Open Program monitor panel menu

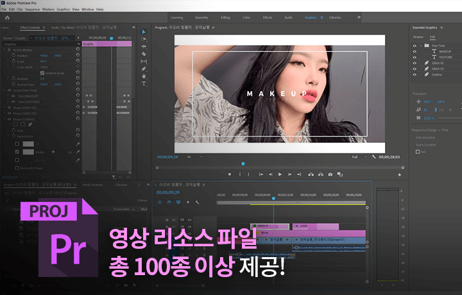coord(213,28)
